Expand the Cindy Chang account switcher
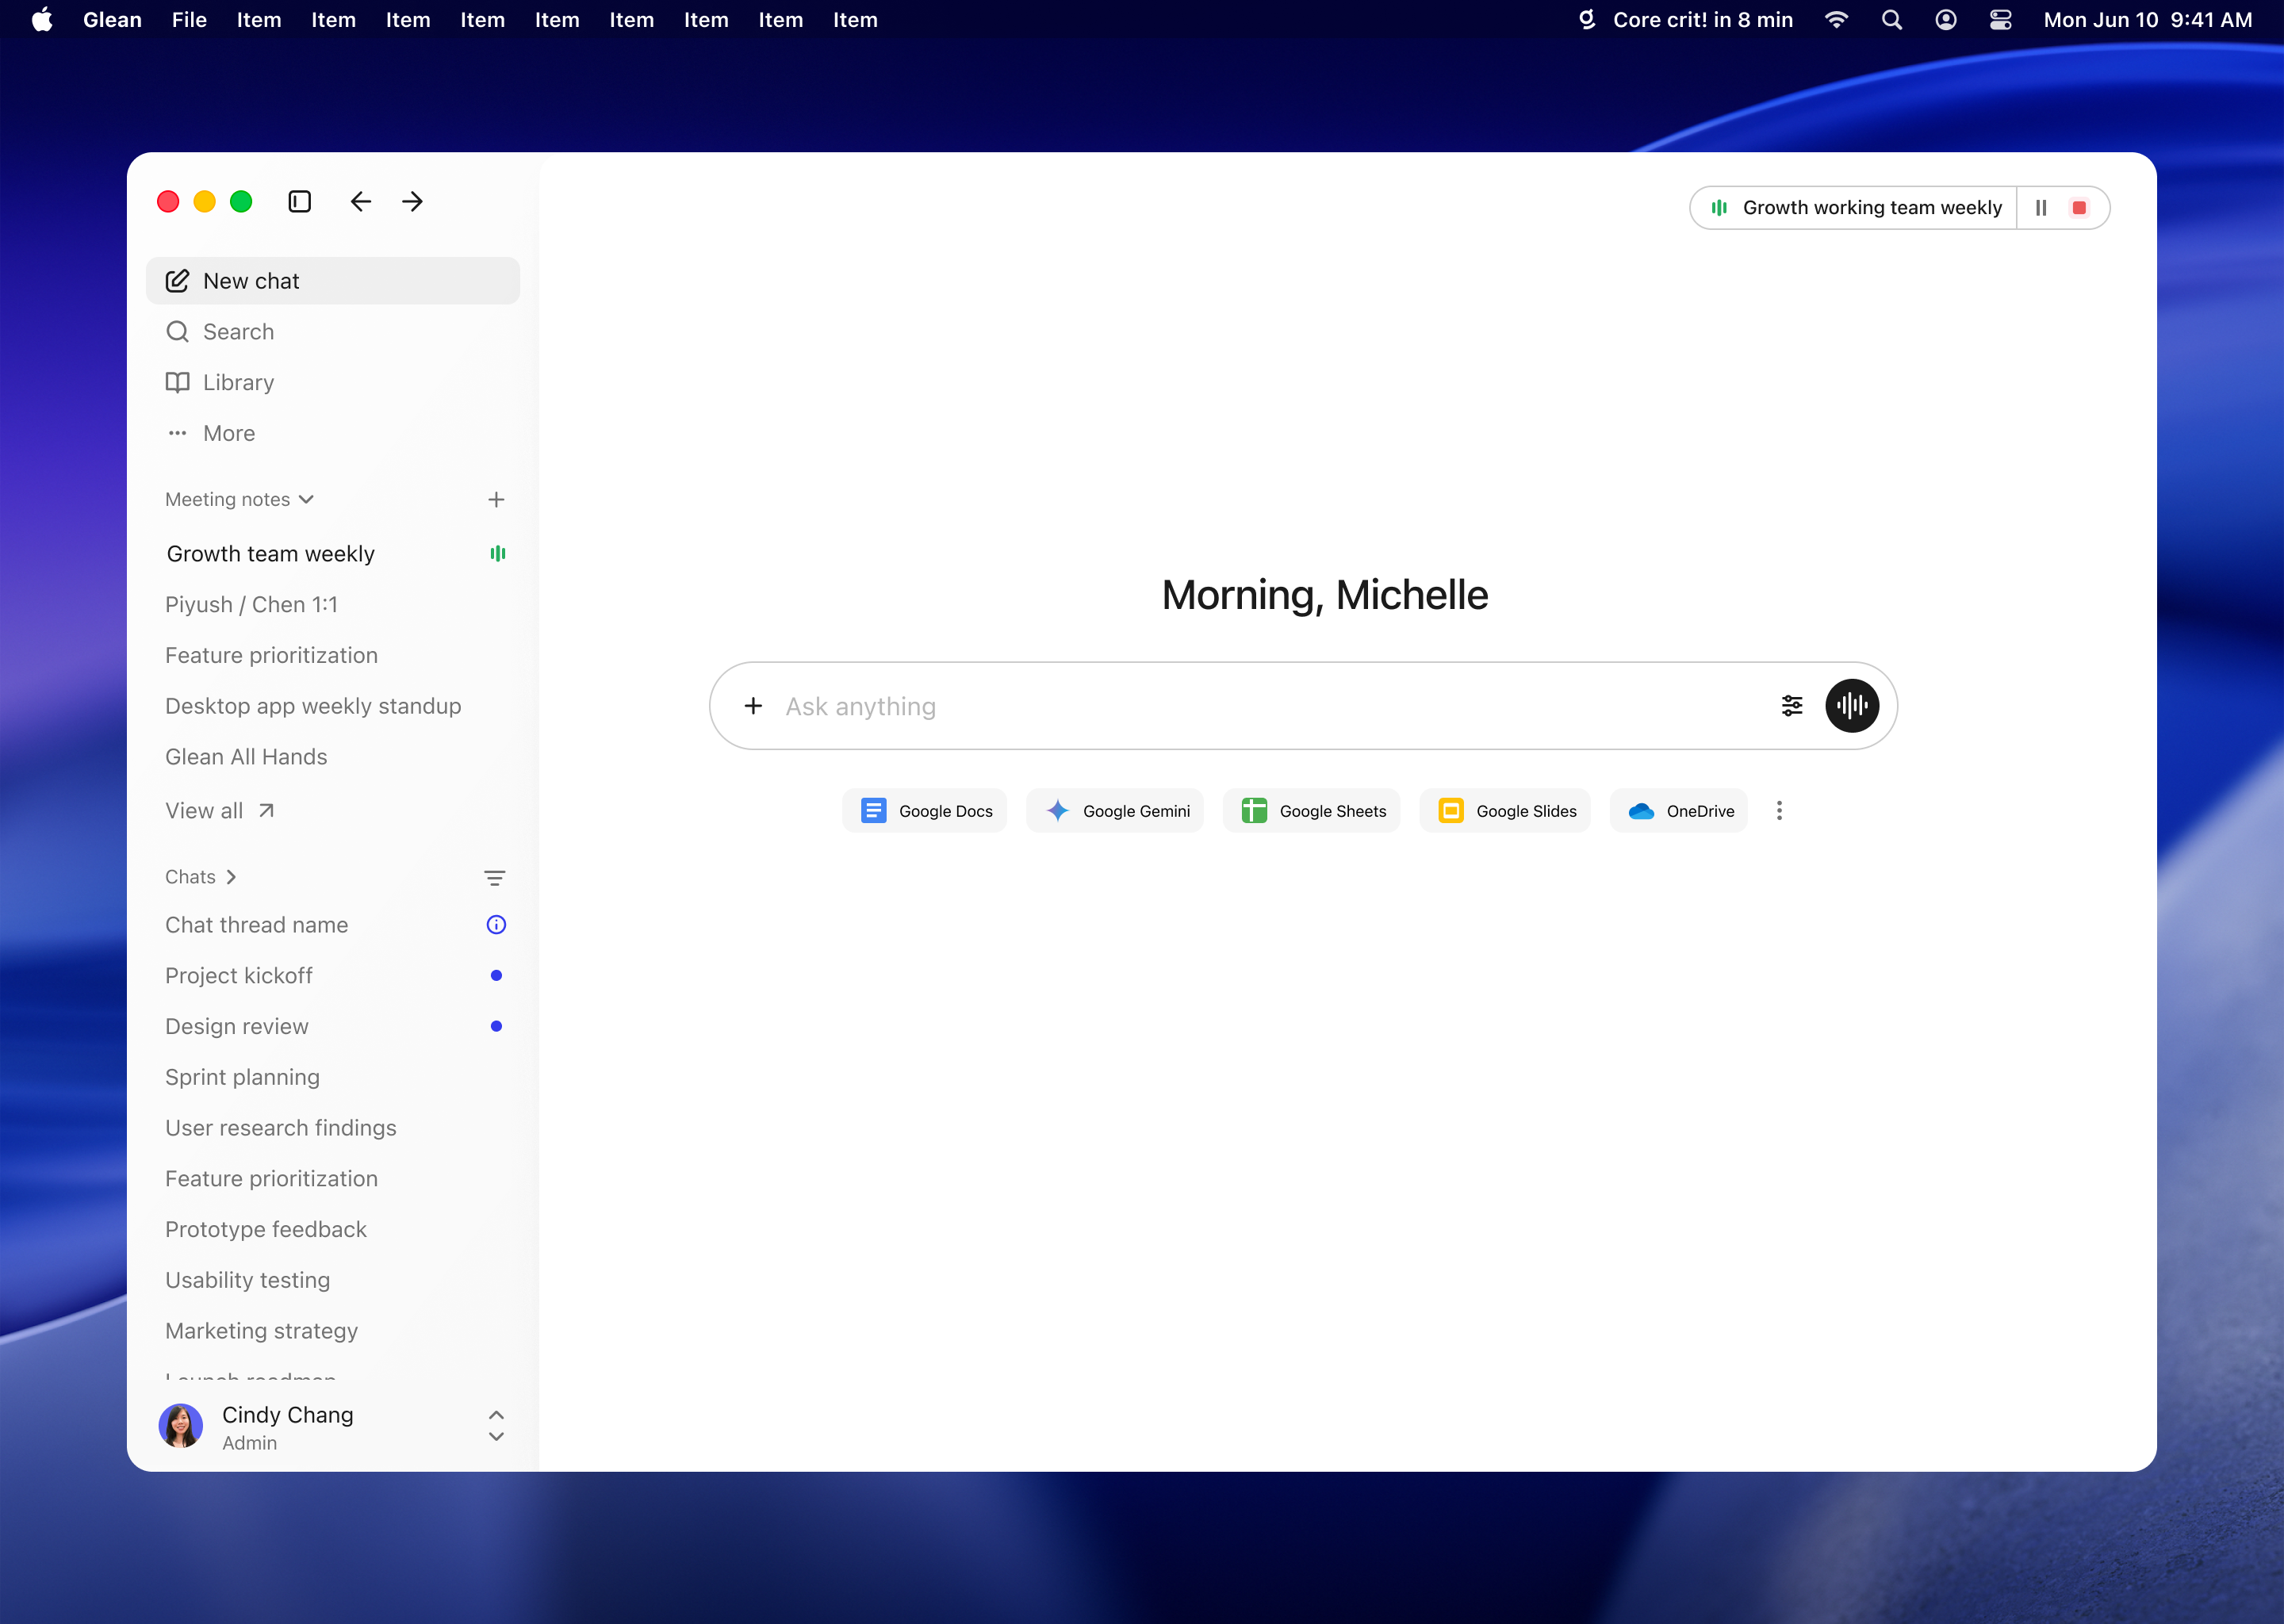The height and width of the screenshot is (1624, 2284). (x=496, y=1426)
